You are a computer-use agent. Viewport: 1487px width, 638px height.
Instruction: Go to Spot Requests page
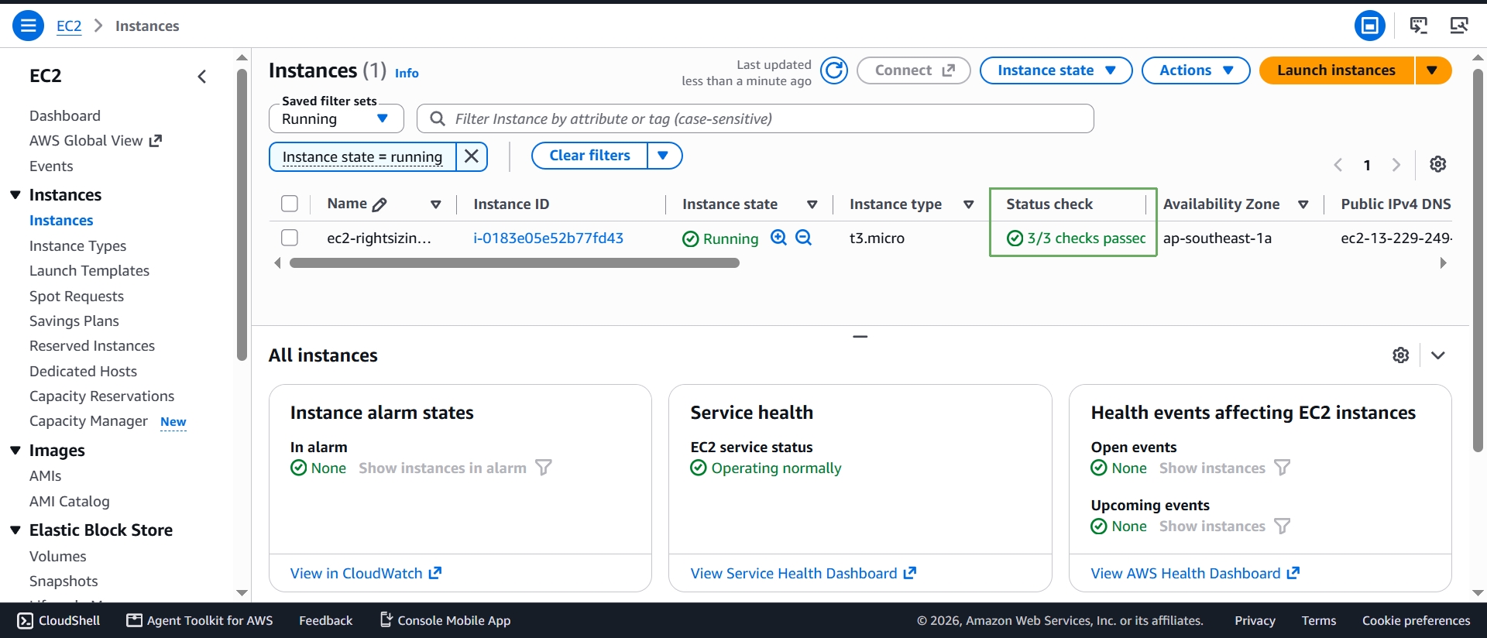click(77, 296)
